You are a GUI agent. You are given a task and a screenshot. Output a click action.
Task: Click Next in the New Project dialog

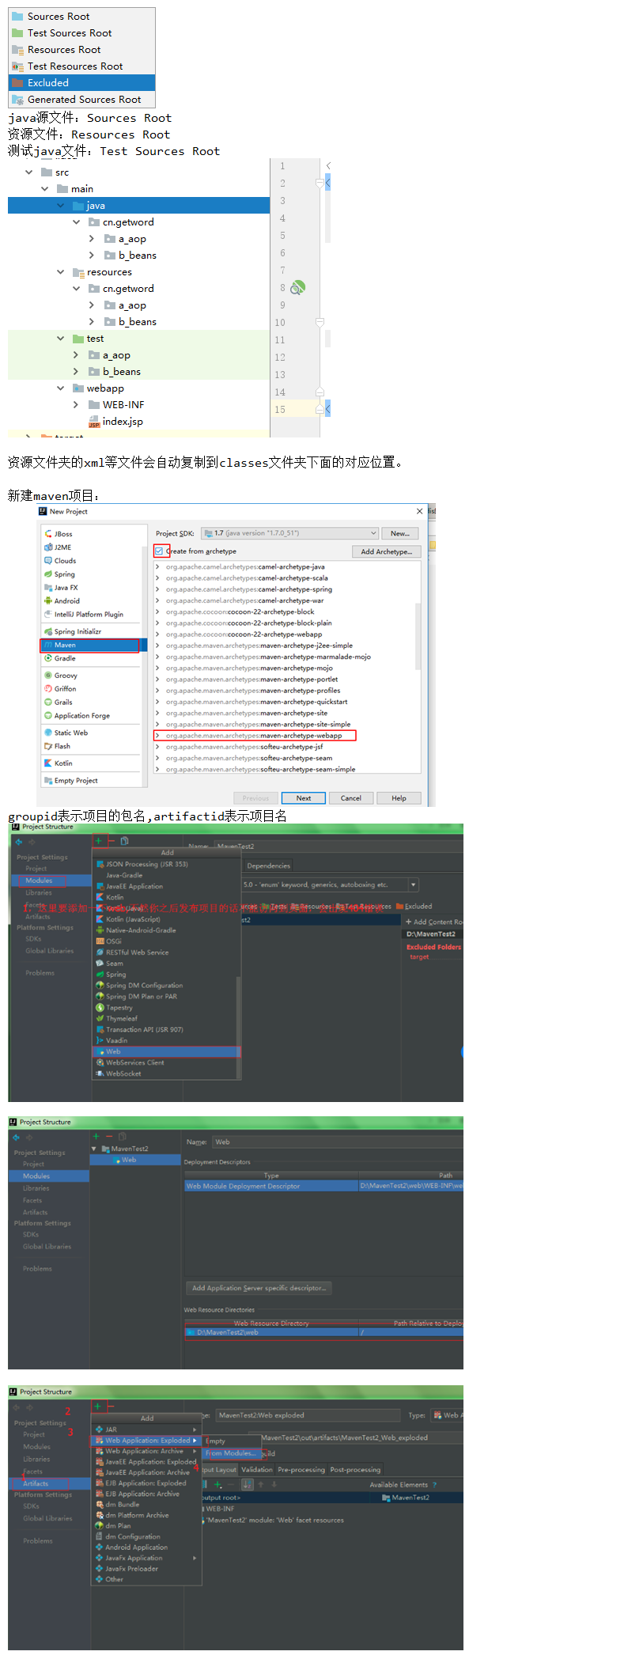304,798
